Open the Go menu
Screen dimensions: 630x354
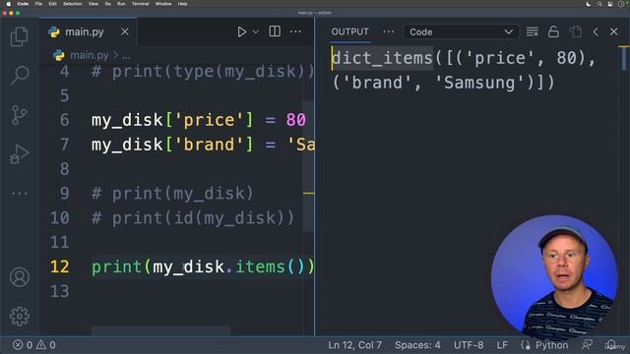pyautogui.click(x=107, y=4)
